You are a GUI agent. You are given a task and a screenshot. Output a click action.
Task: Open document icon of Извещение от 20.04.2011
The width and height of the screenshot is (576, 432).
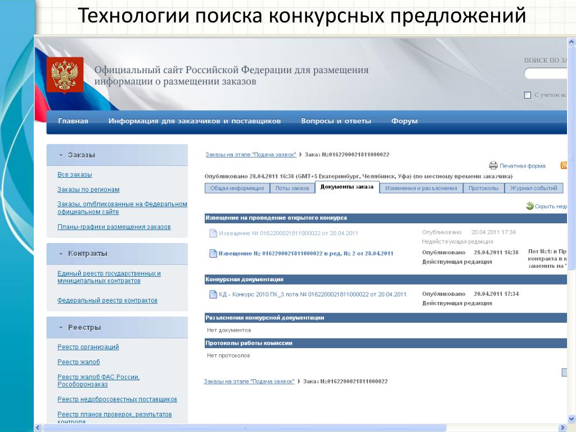[213, 233]
